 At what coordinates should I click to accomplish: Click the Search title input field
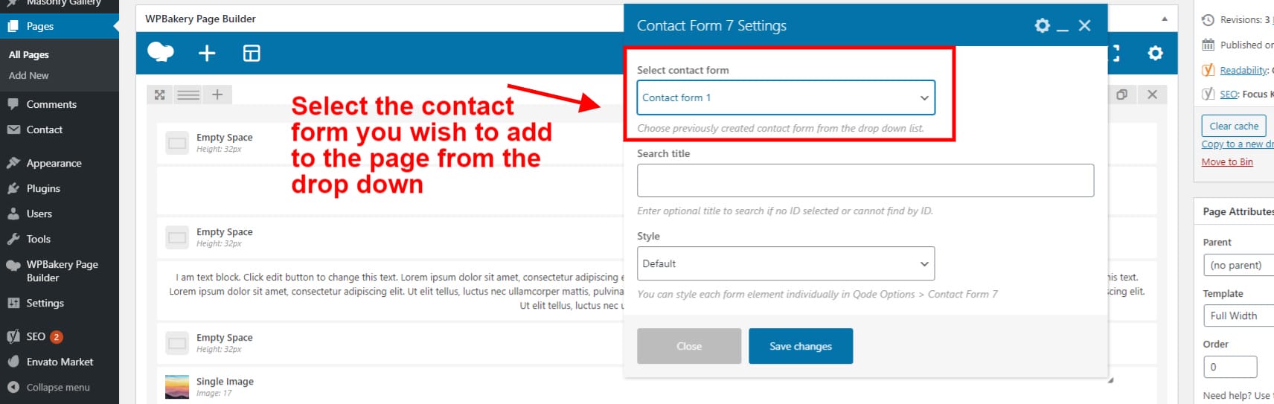click(865, 180)
